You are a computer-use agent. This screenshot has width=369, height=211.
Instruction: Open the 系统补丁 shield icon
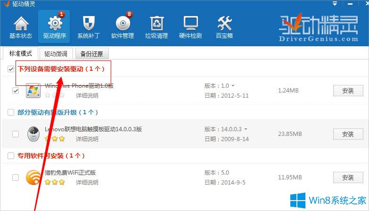[89, 23]
